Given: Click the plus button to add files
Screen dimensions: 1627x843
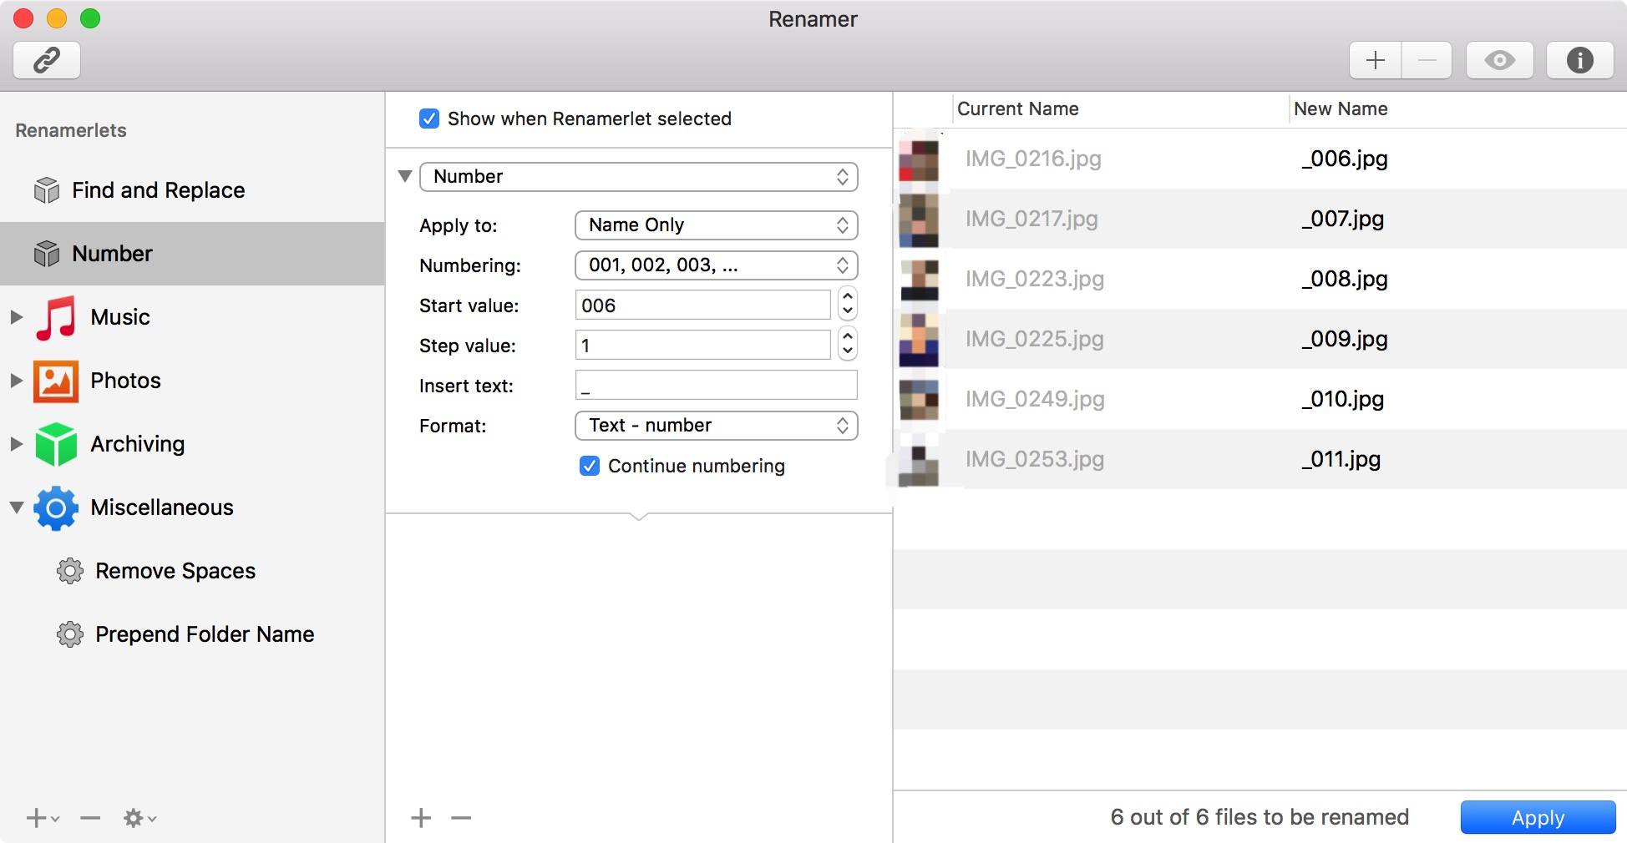Looking at the screenshot, I should [x=1375, y=60].
